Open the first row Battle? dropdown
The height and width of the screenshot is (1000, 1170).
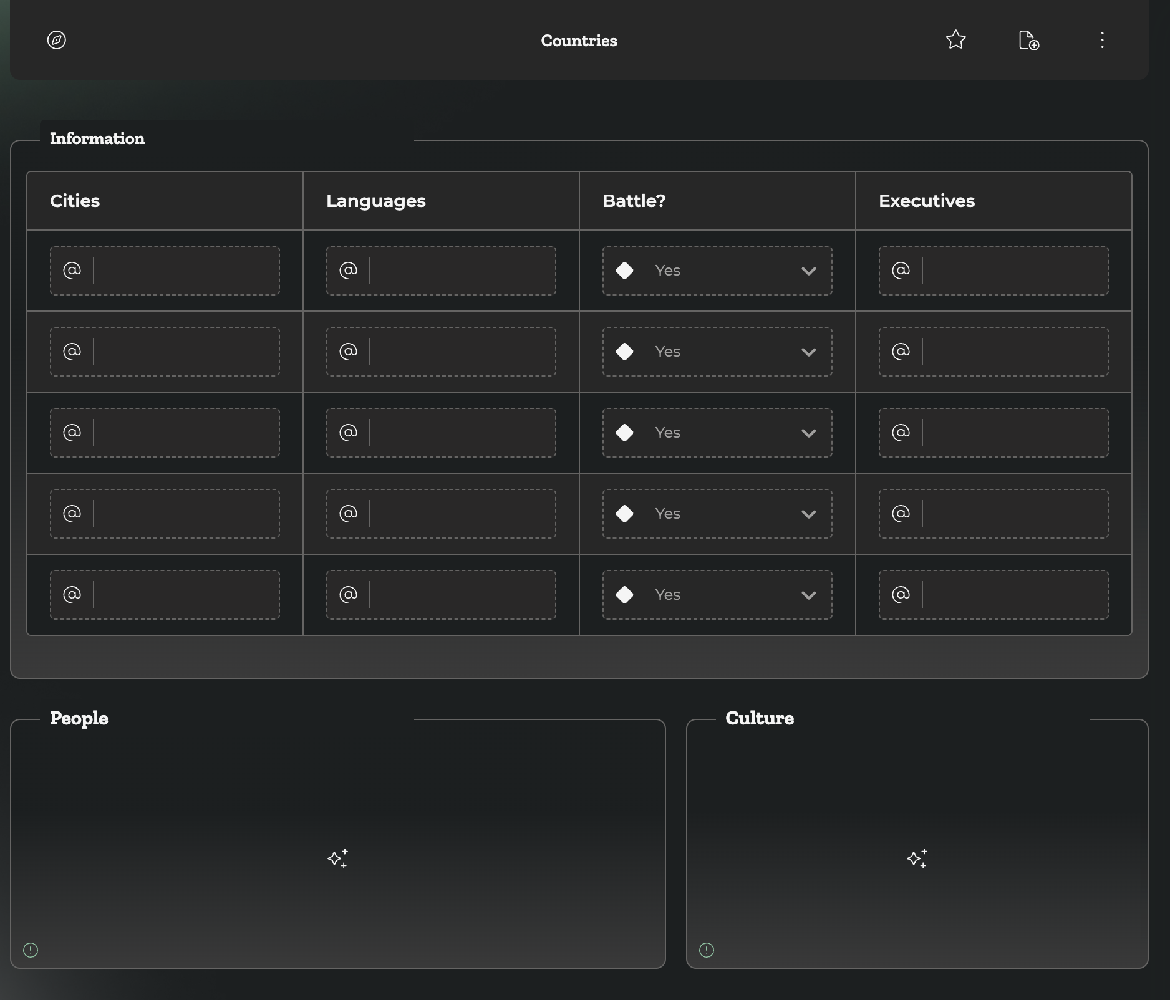pos(717,271)
